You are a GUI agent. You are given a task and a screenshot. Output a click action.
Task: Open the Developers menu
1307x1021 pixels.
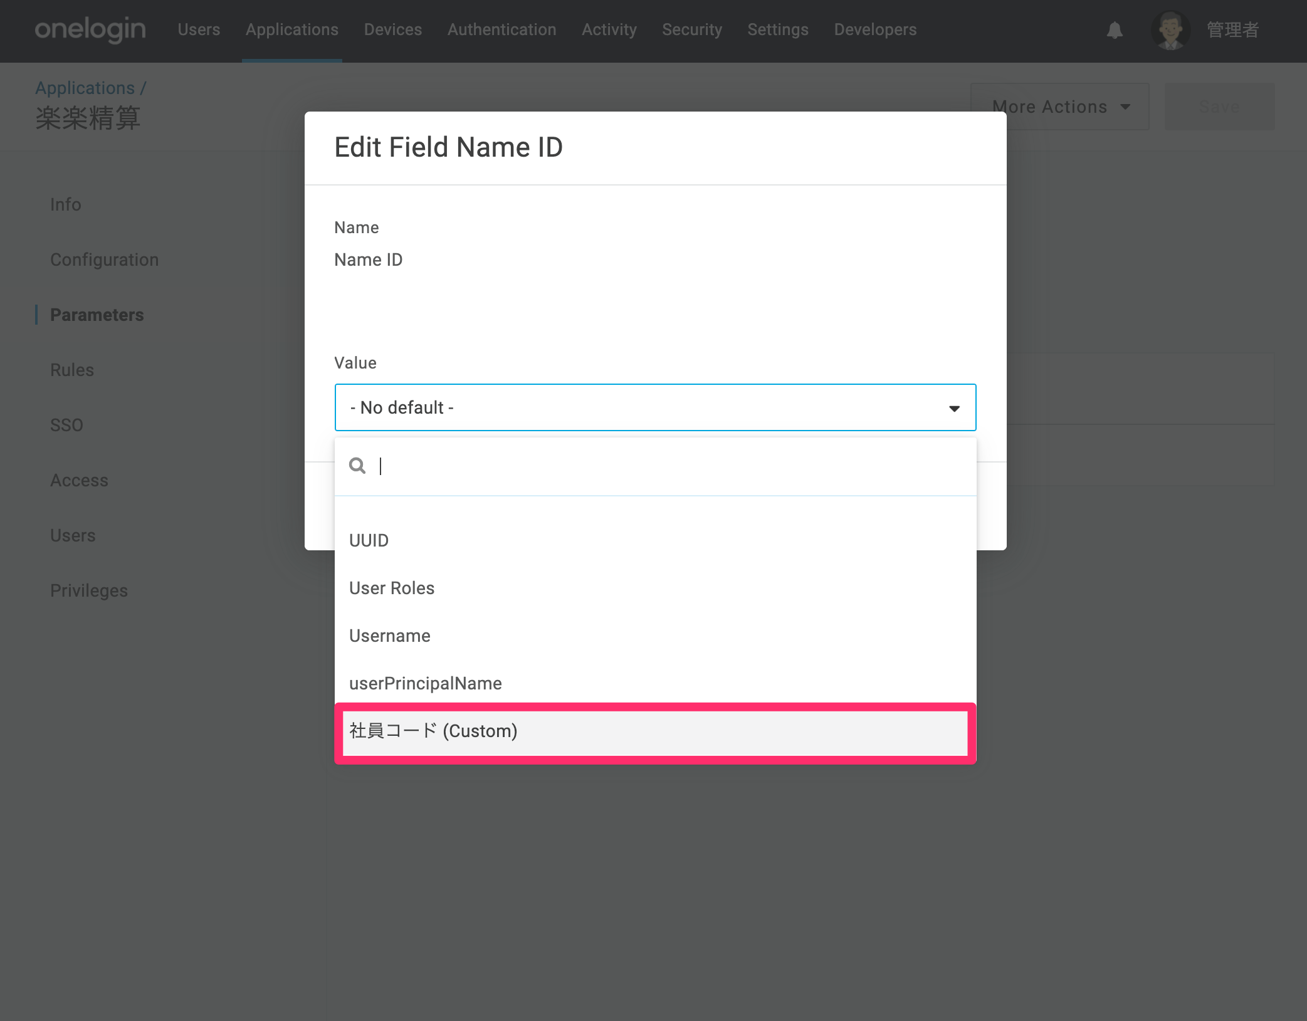tap(875, 29)
